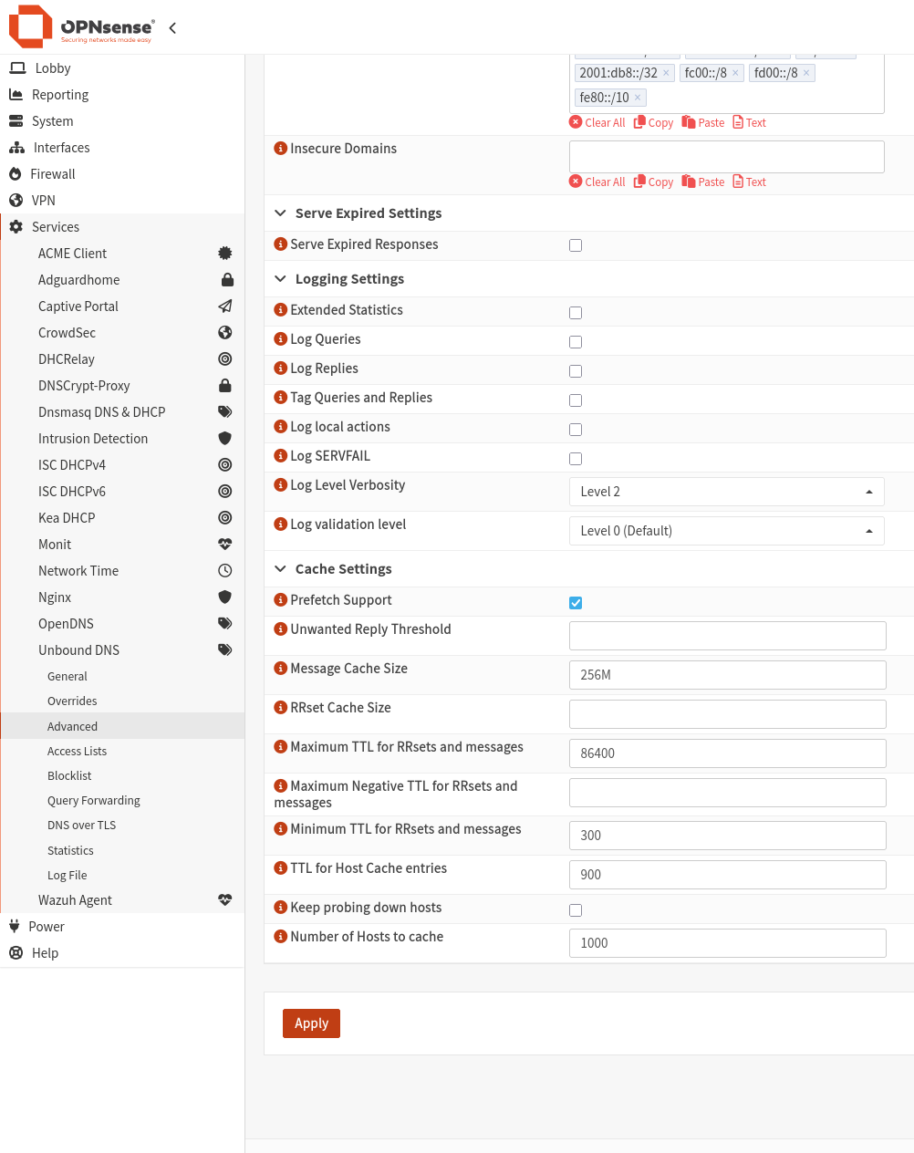Screen dimensions: 914x1153
Task: Enable Log Replies checkbox
Action: point(576,371)
